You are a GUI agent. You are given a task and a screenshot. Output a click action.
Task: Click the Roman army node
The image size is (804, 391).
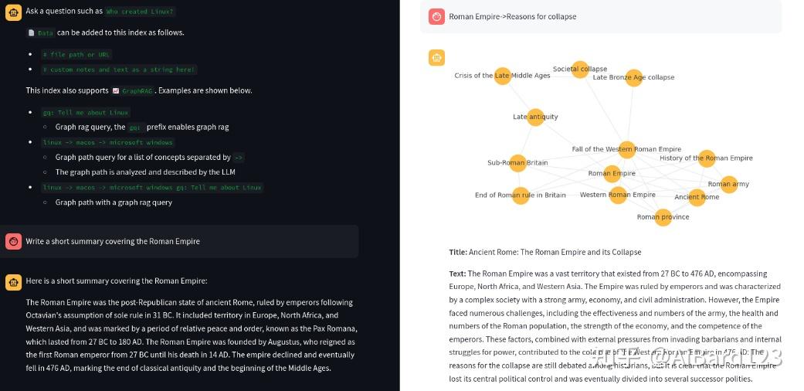click(728, 184)
